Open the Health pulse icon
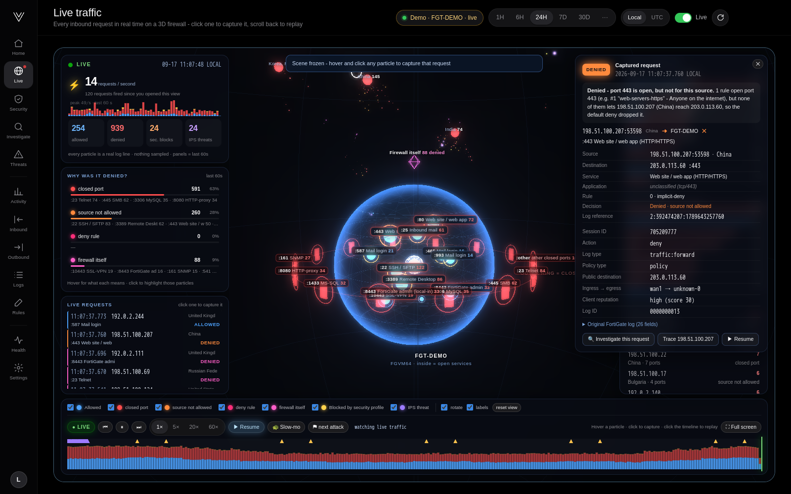This screenshot has width=791, height=494. point(18,344)
